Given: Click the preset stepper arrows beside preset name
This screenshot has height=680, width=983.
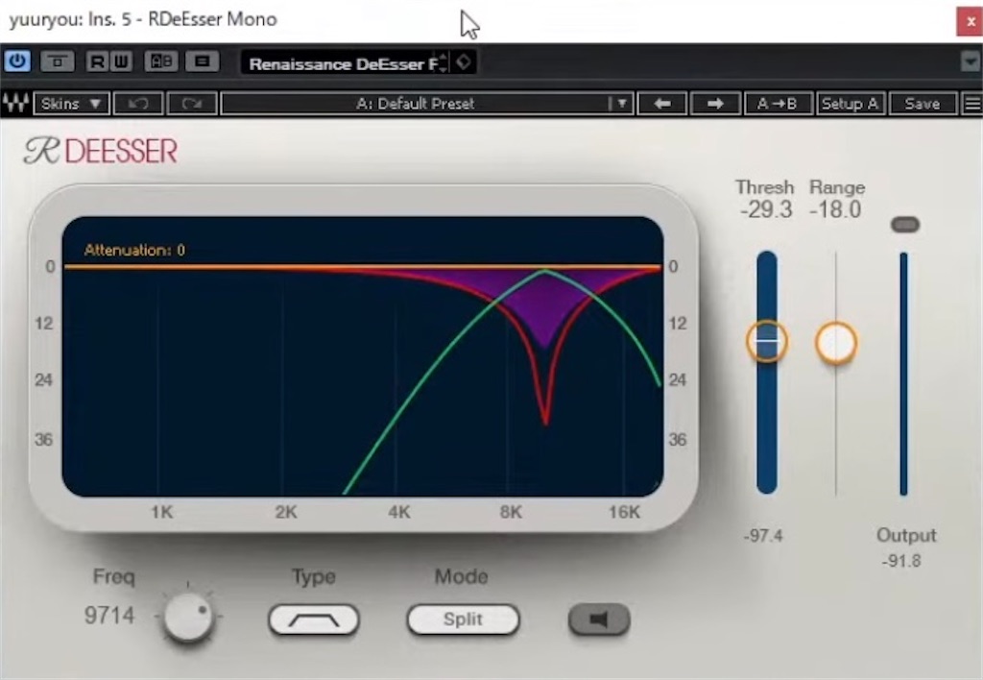Looking at the screenshot, I should click(x=444, y=62).
